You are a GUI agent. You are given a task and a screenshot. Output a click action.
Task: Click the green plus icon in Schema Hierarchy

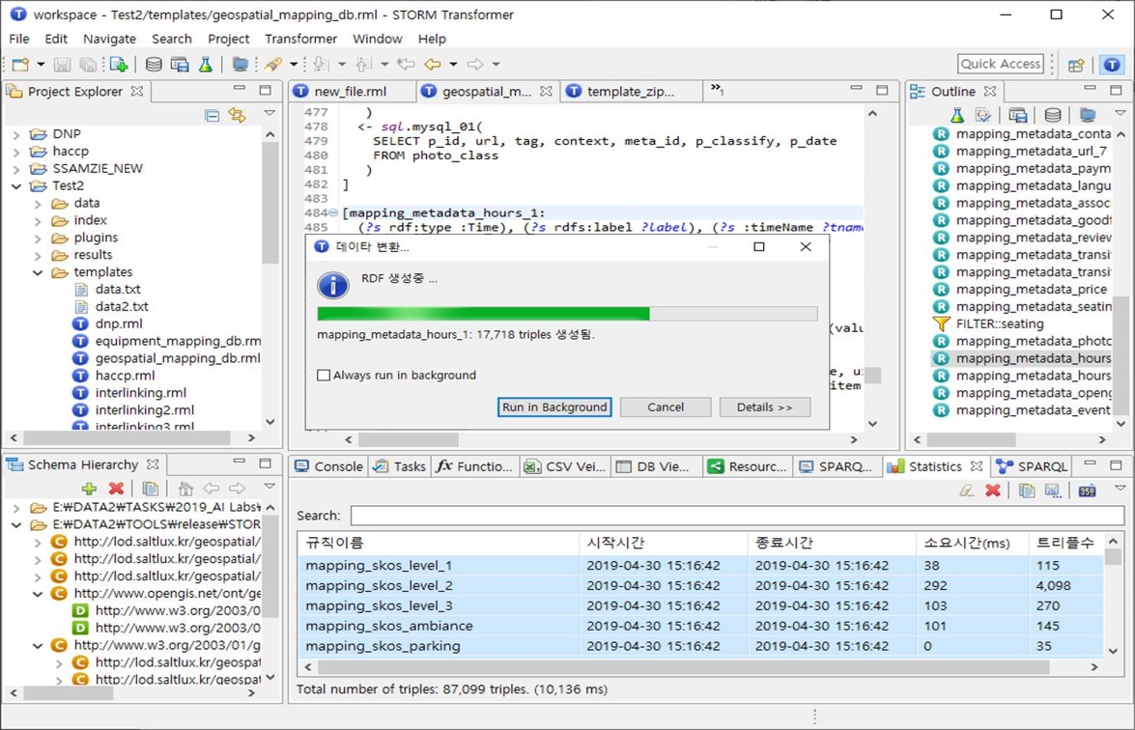pyautogui.click(x=90, y=489)
